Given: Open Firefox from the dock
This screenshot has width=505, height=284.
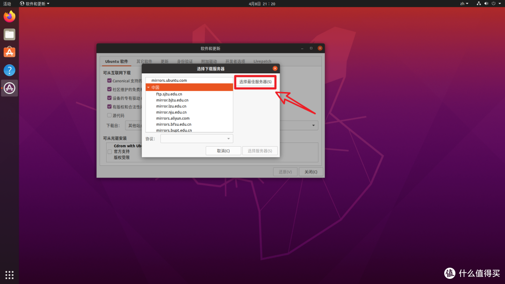Looking at the screenshot, I should click(x=9, y=16).
